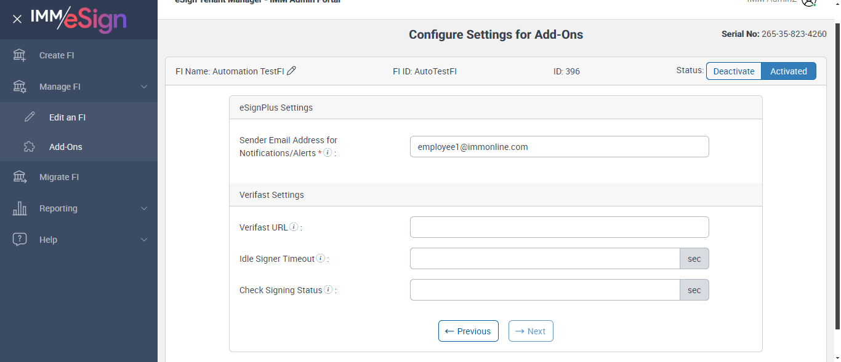
Task: Close the sidebar with the X icon
Action: click(17, 19)
